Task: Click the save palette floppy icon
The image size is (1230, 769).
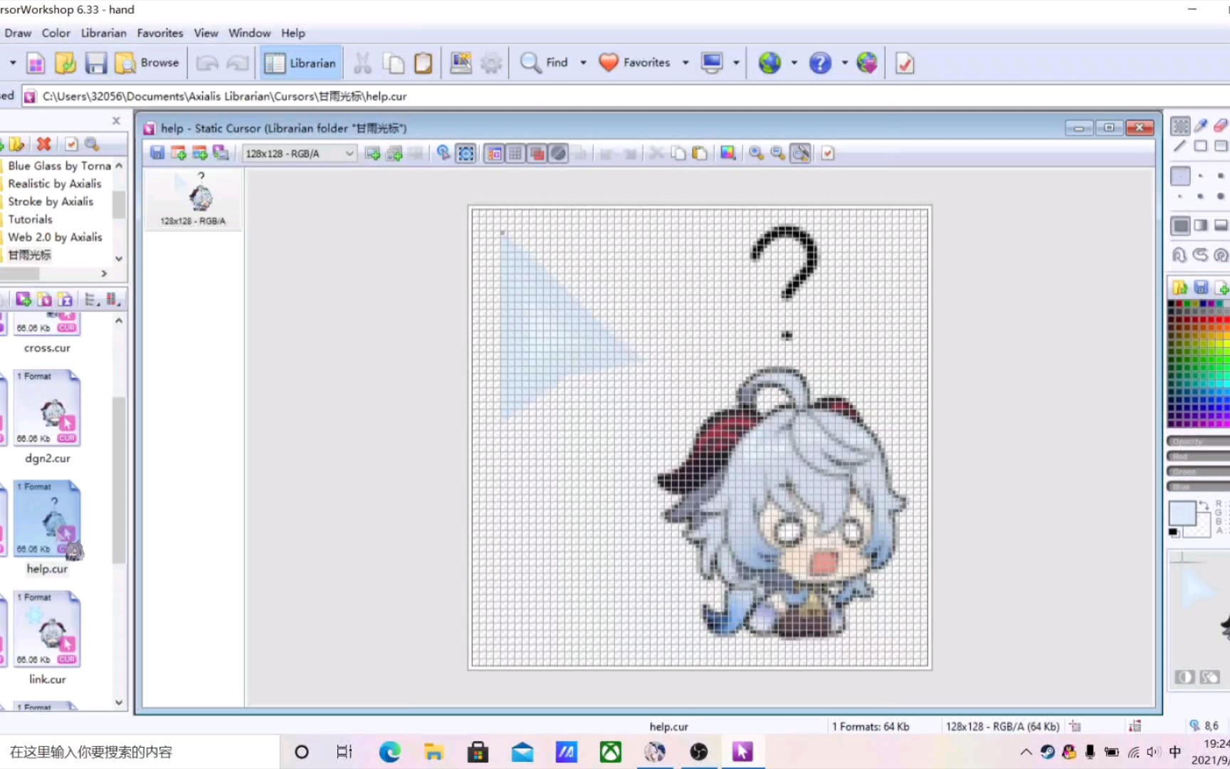Action: 1201,288
